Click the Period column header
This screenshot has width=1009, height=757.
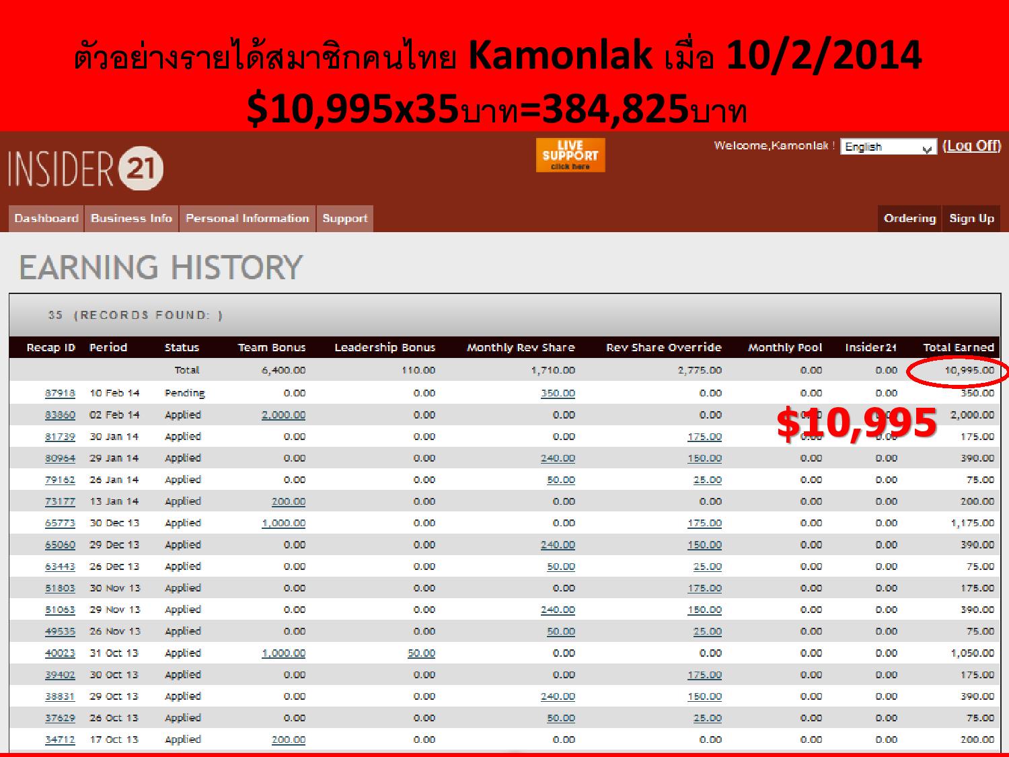click(108, 347)
